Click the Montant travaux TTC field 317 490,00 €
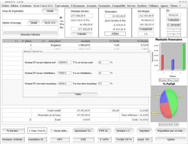 [81, 29]
